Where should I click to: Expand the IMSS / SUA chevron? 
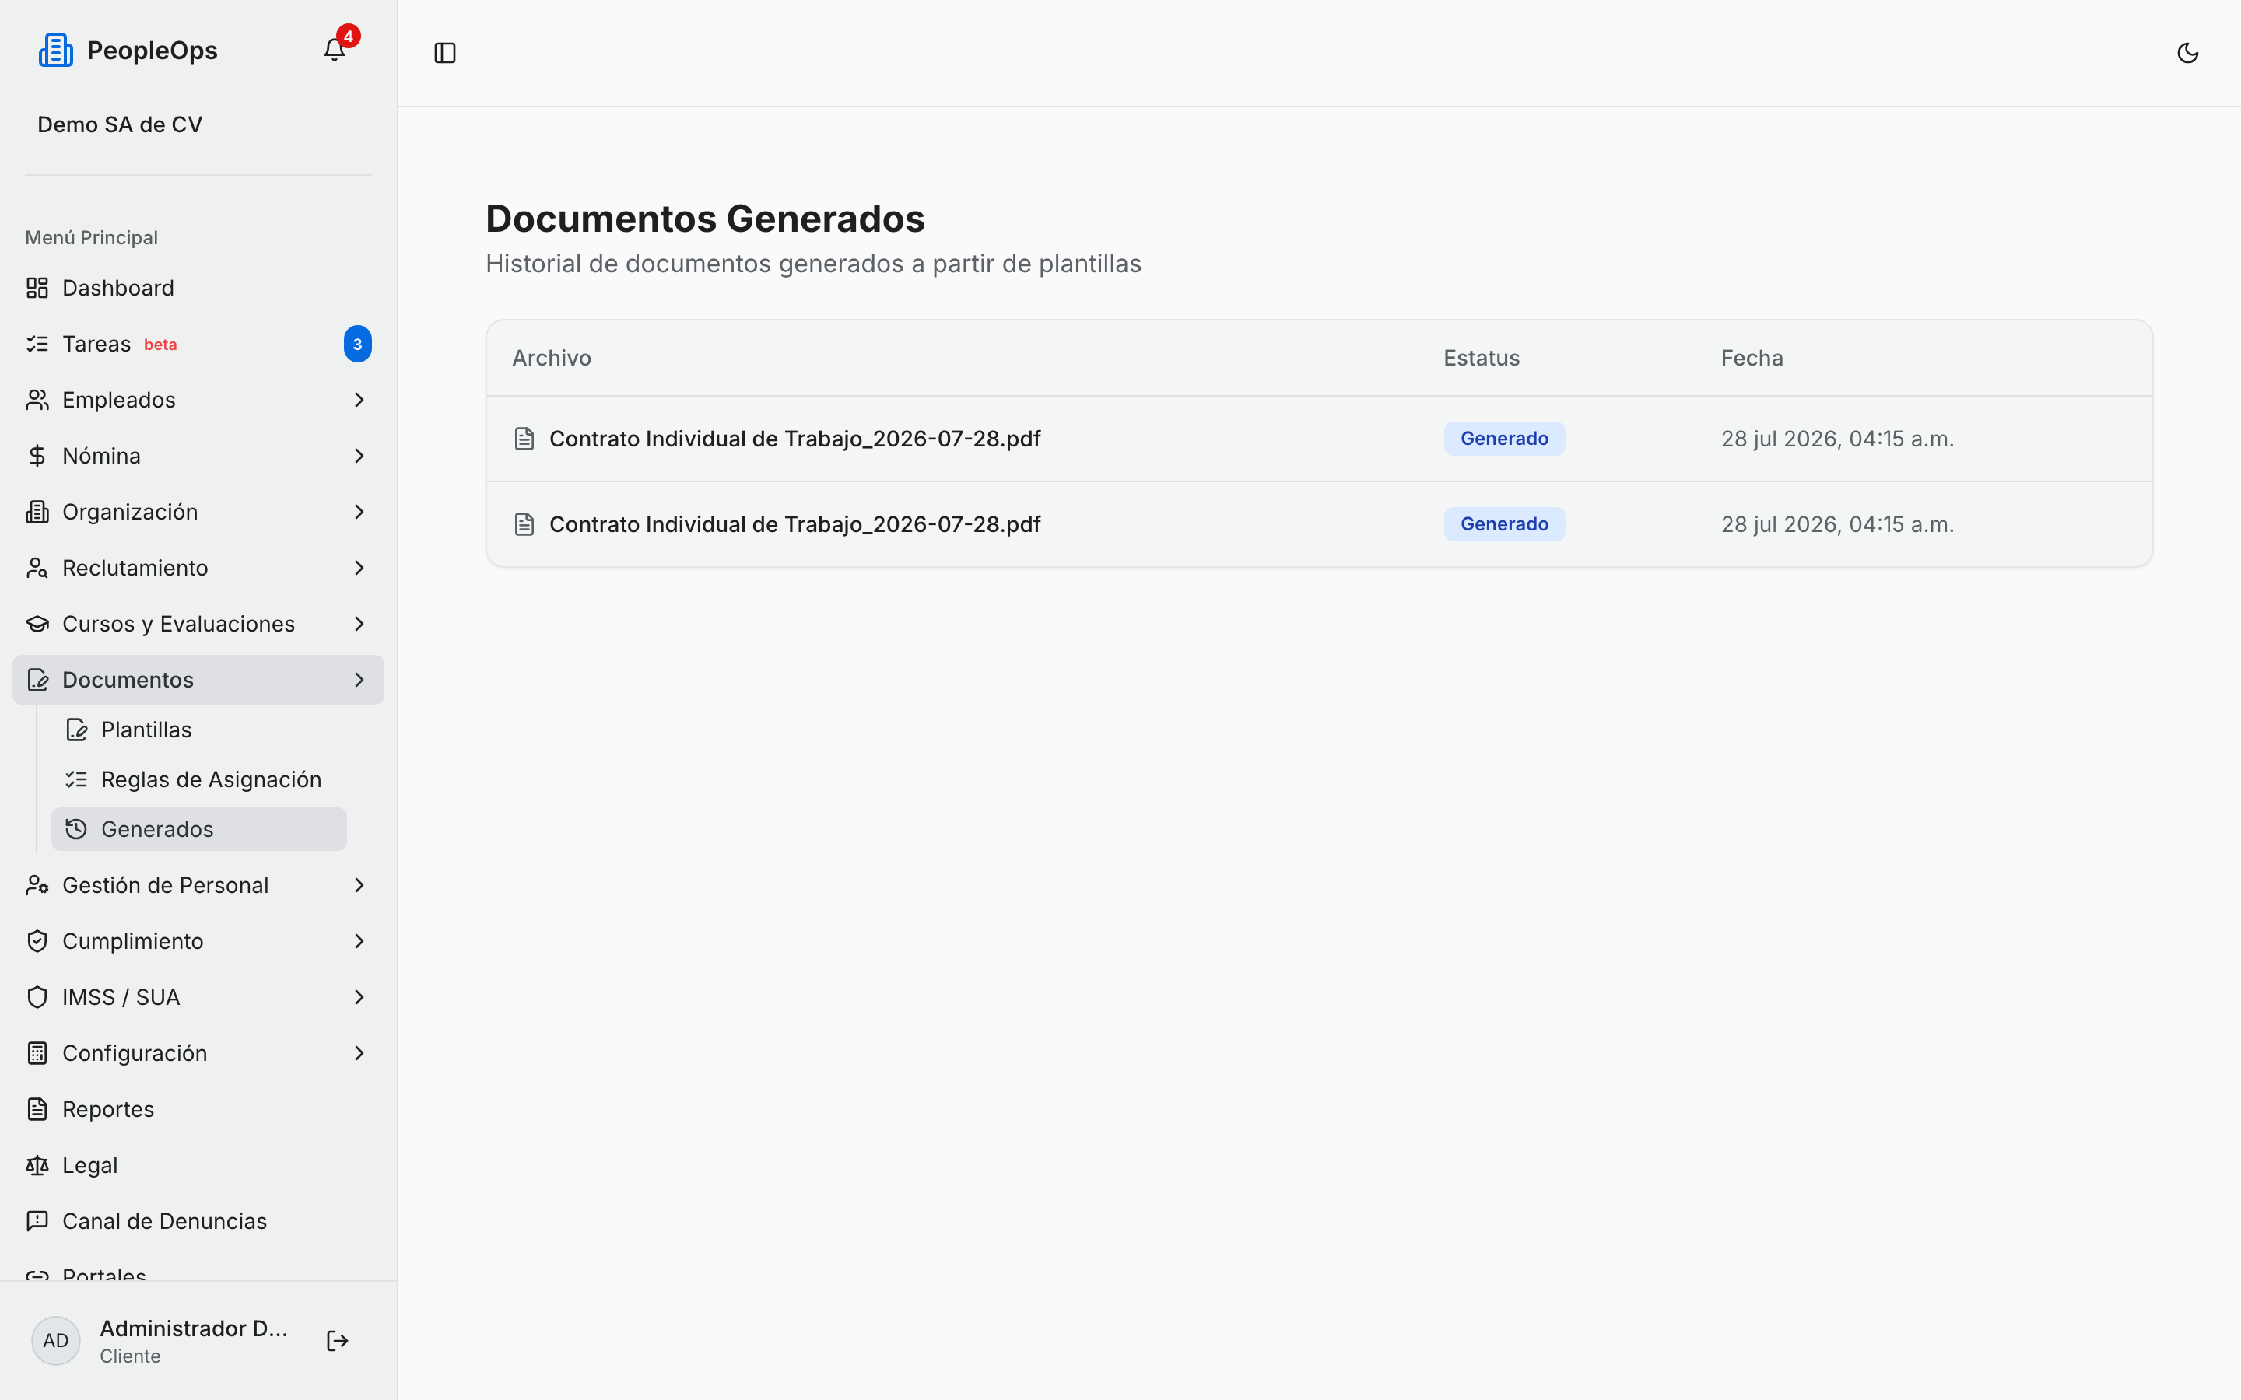click(x=359, y=997)
